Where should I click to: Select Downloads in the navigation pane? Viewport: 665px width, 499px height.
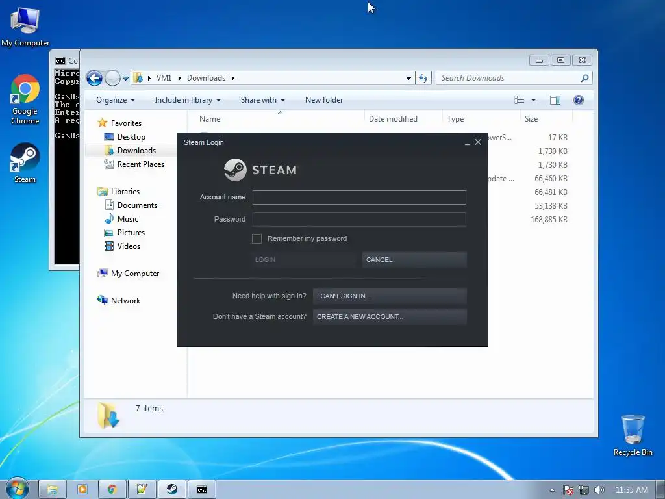click(x=136, y=151)
